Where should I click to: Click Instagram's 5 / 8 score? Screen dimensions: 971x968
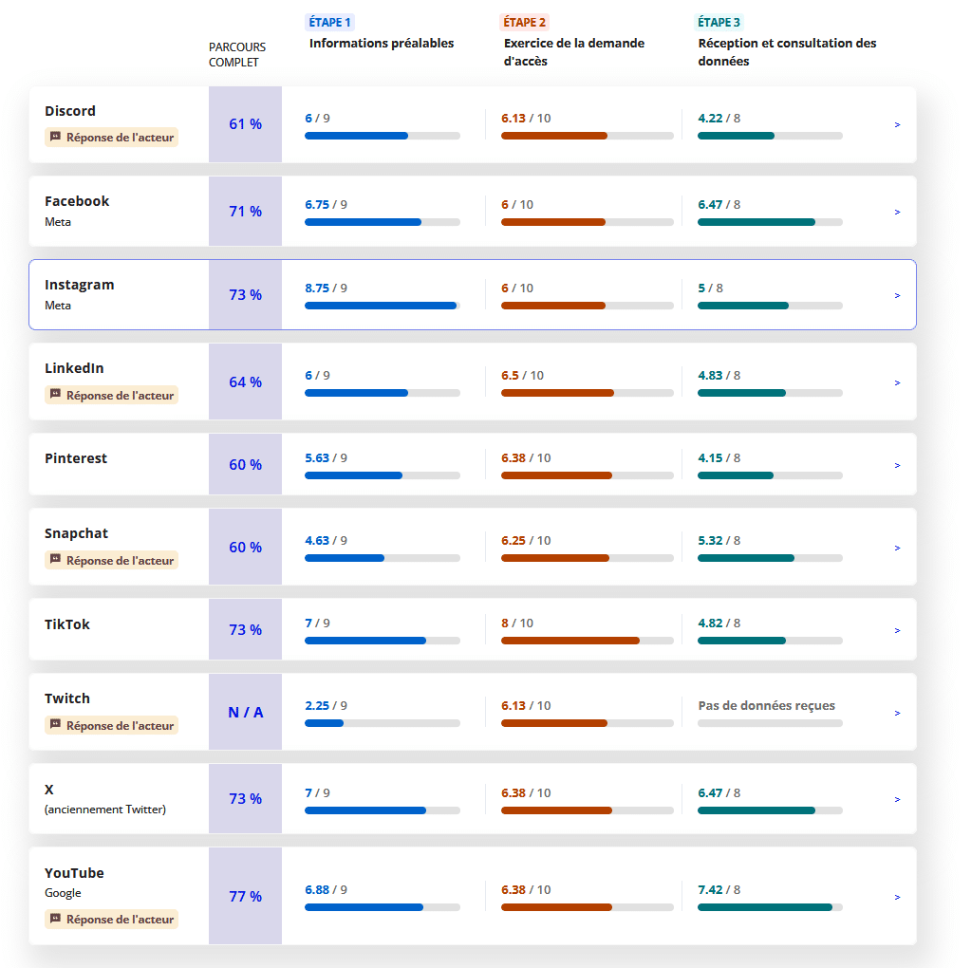[x=710, y=288]
